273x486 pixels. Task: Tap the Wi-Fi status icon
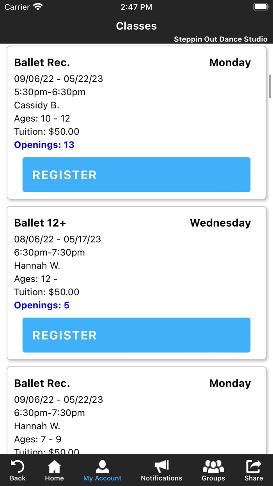[38, 7]
